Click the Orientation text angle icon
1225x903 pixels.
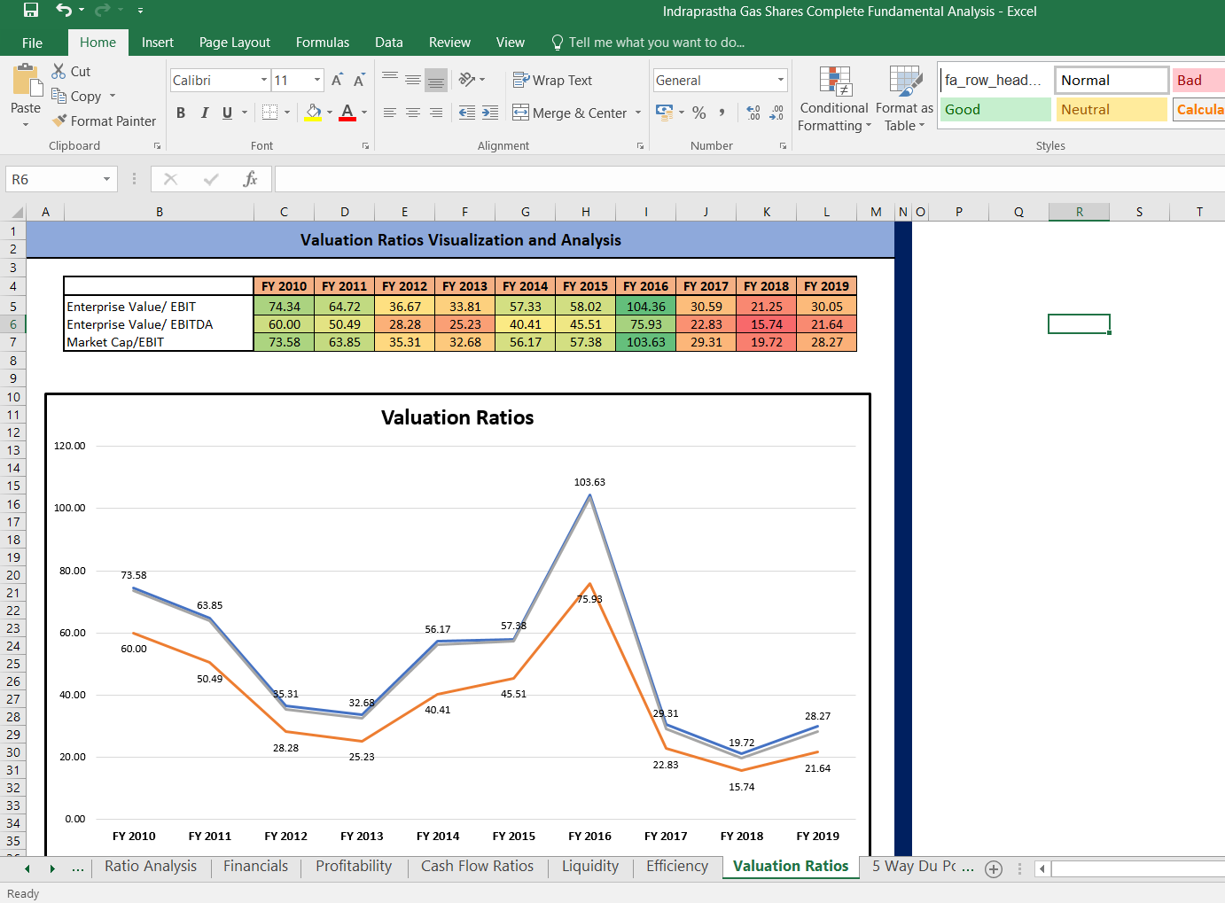[x=467, y=80]
